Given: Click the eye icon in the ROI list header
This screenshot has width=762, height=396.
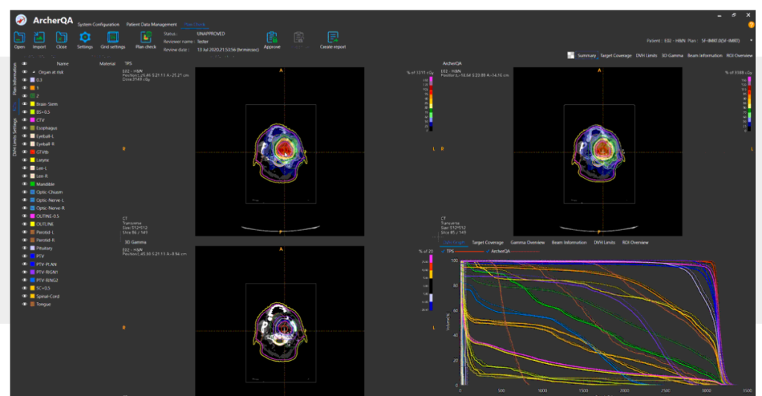Looking at the screenshot, I should [x=25, y=64].
